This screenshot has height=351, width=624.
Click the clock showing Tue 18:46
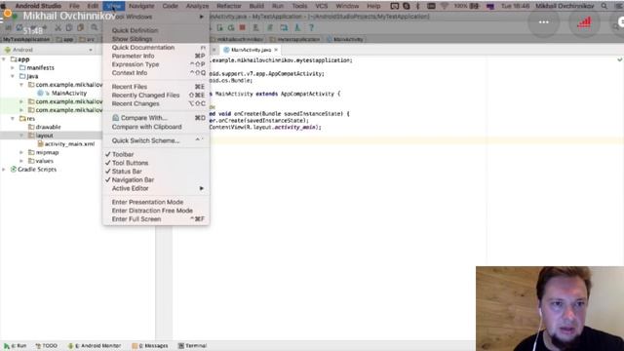(516, 6)
